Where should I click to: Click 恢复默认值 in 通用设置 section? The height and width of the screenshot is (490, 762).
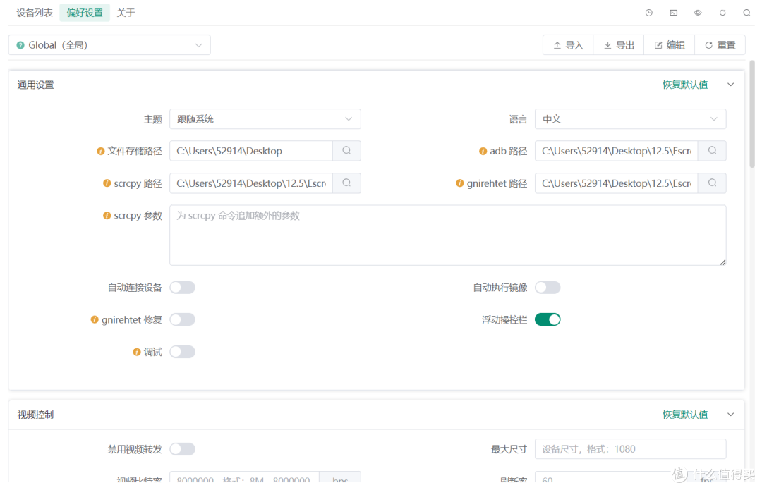684,85
